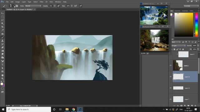Select the Layer 12 thumbnail

tap(178, 88)
